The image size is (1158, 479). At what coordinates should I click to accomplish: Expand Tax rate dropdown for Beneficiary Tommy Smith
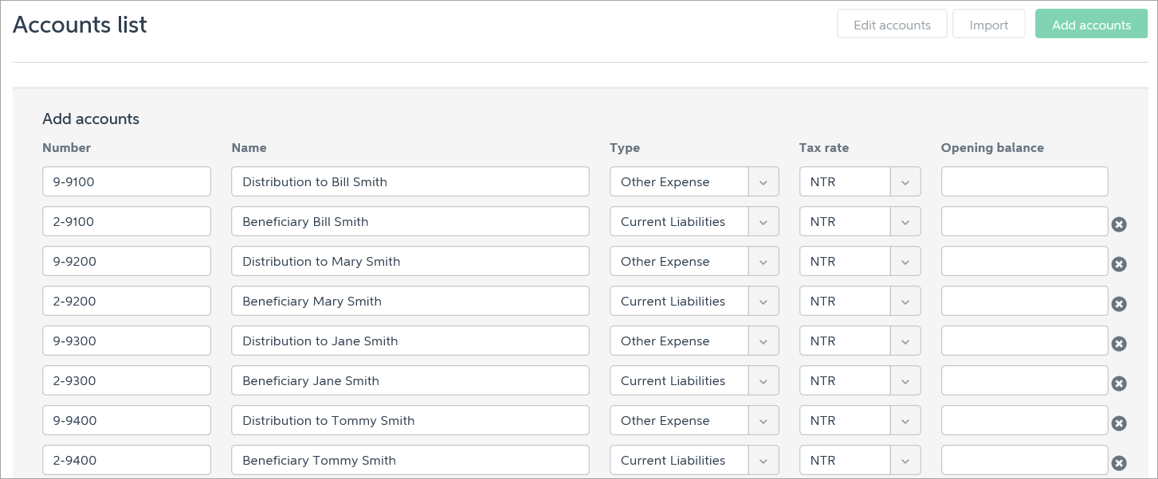(905, 460)
